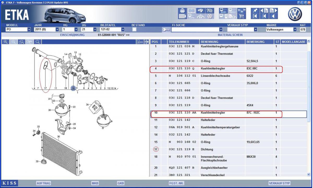Open AUFTRAG in the bottom bar
This screenshot has height=188, width=313.
tap(43, 183)
